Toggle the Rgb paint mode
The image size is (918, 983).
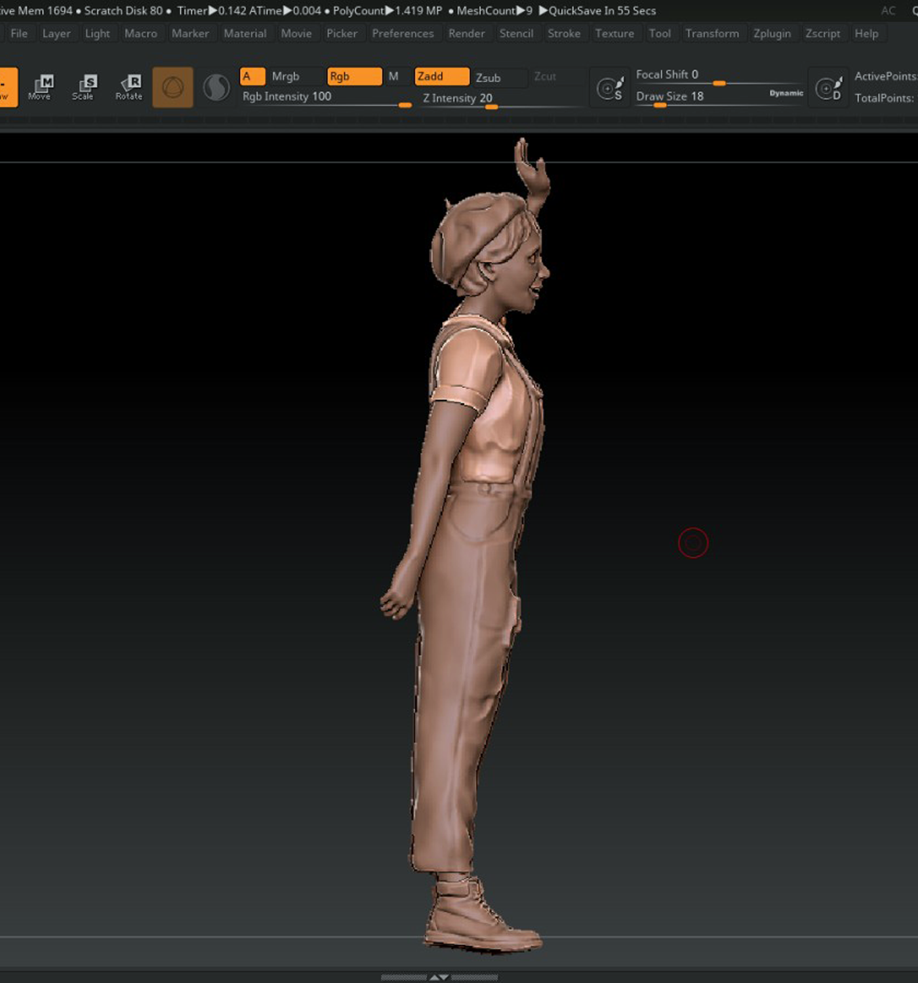point(354,77)
